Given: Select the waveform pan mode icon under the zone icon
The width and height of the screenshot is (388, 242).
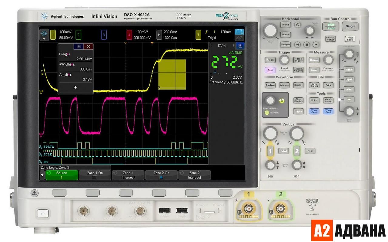Looking at the screenshot, I should (239, 38).
